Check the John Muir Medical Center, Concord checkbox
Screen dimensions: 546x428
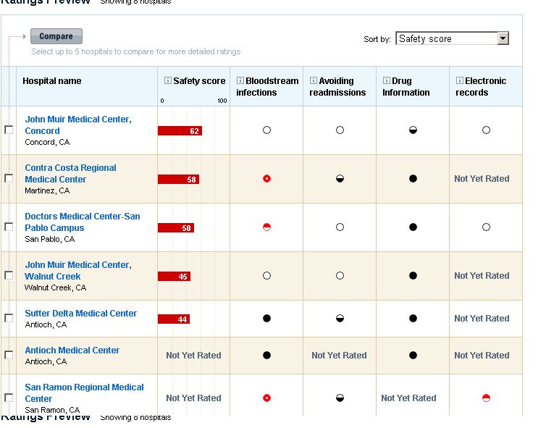click(9, 130)
